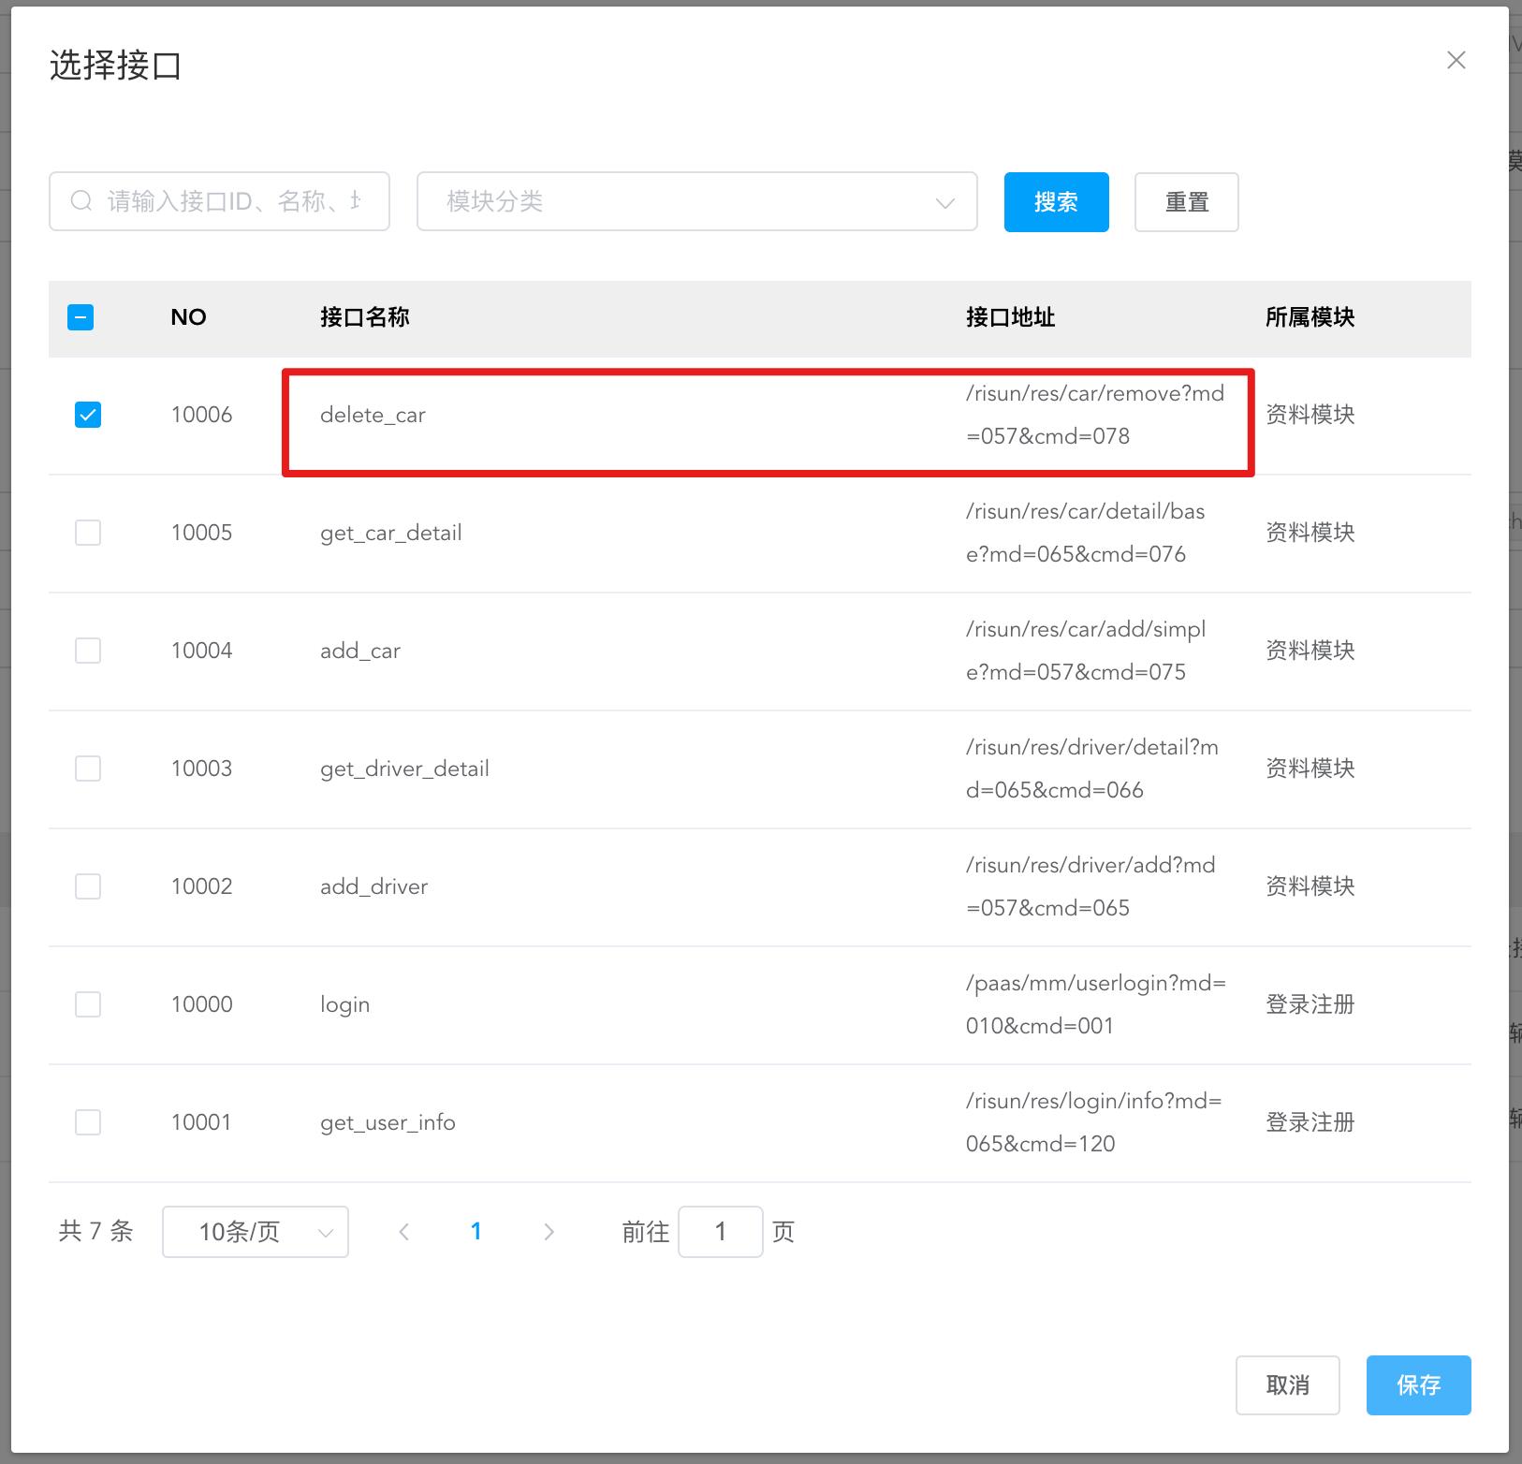The height and width of the screenshot is (1464, 1522).
Task: Check the get_driver_detail row checkbox
Action: 87,769
